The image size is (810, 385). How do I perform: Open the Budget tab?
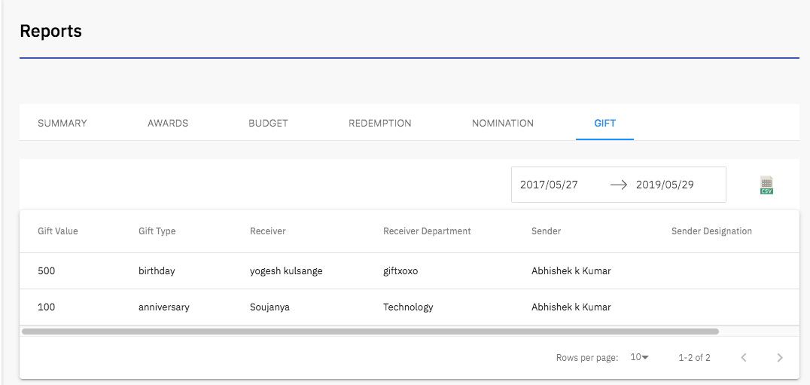click(268, 124)
